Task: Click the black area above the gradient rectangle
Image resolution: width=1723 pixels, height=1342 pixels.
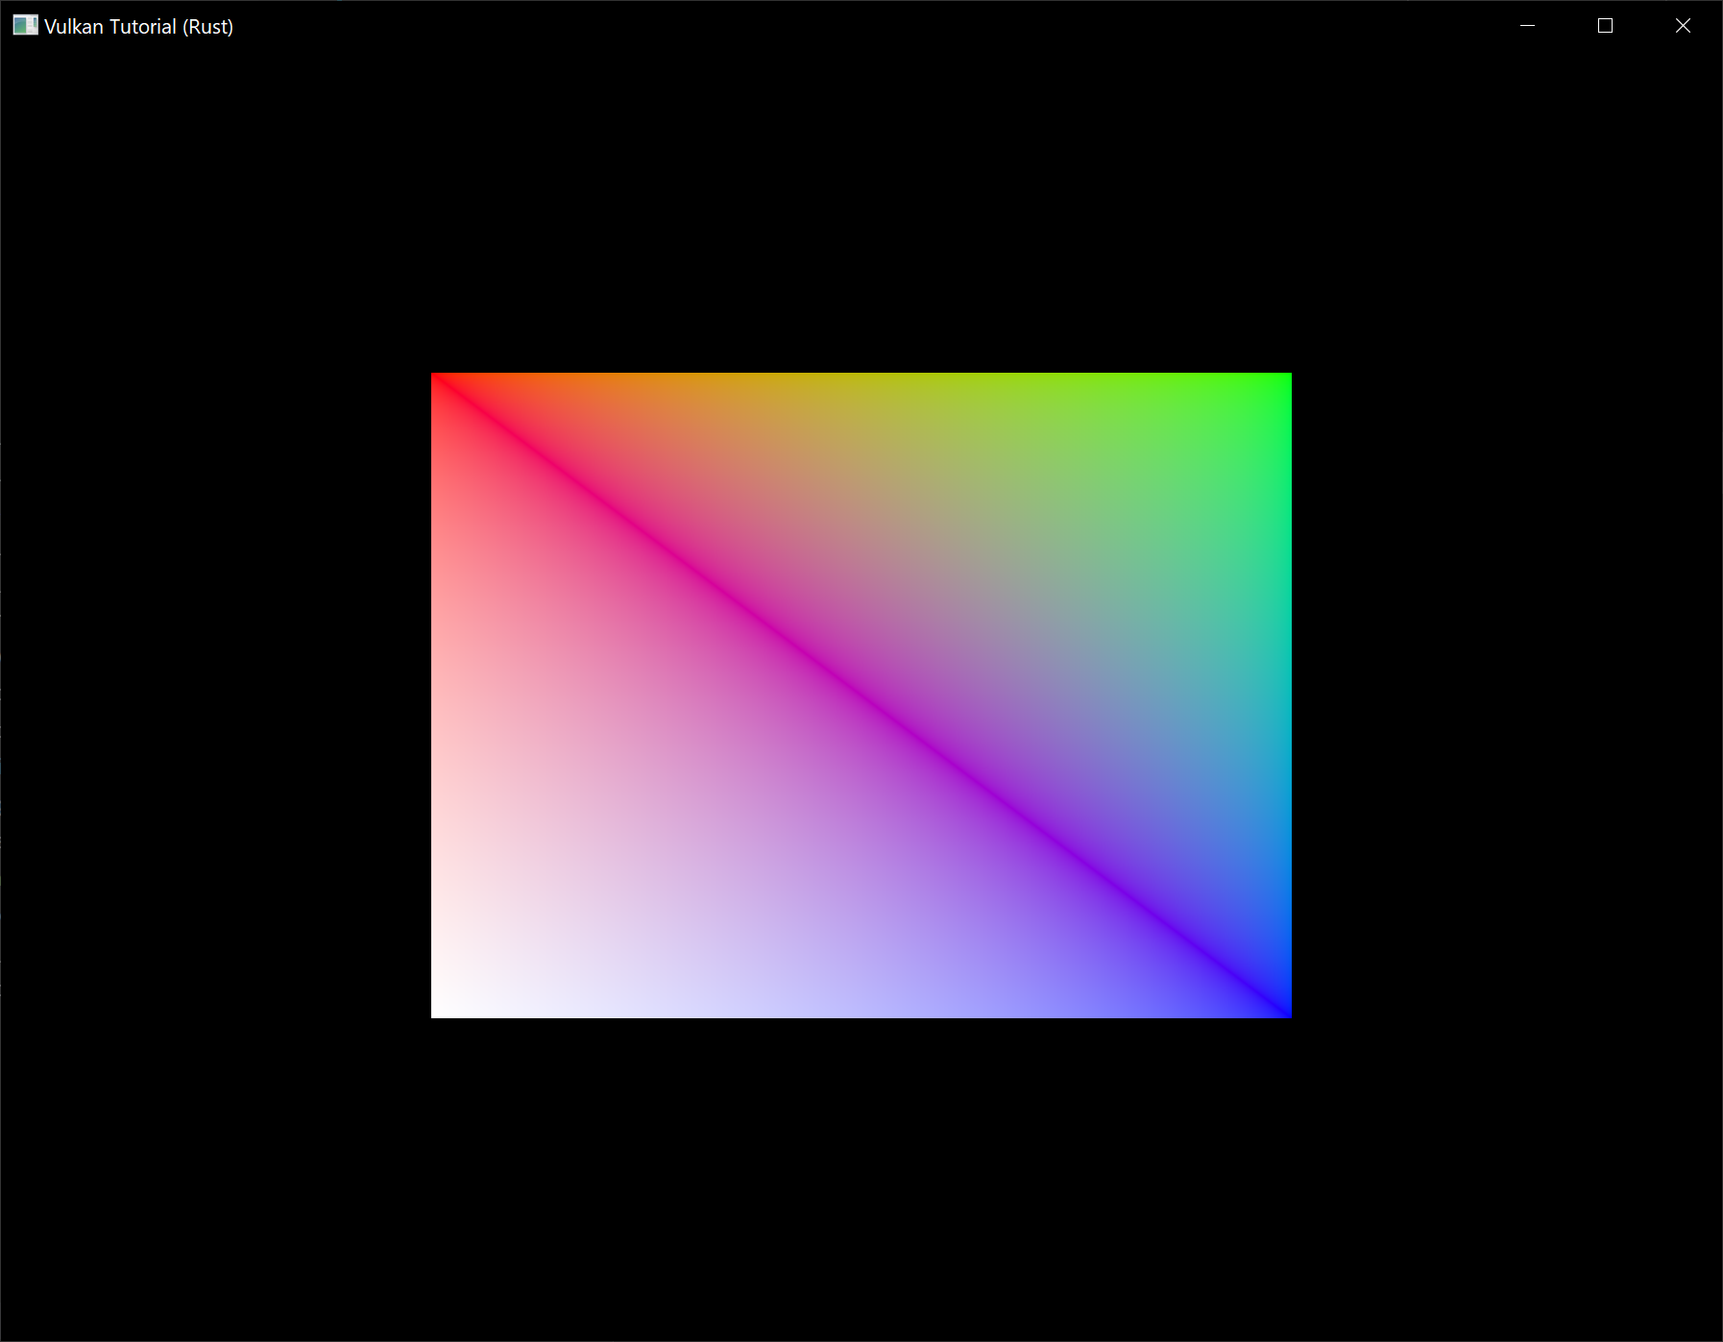Action: tap(861, 211)
